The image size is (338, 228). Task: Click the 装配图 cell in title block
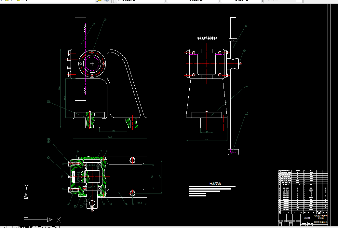pyautogui.click(x=307, y=218)
